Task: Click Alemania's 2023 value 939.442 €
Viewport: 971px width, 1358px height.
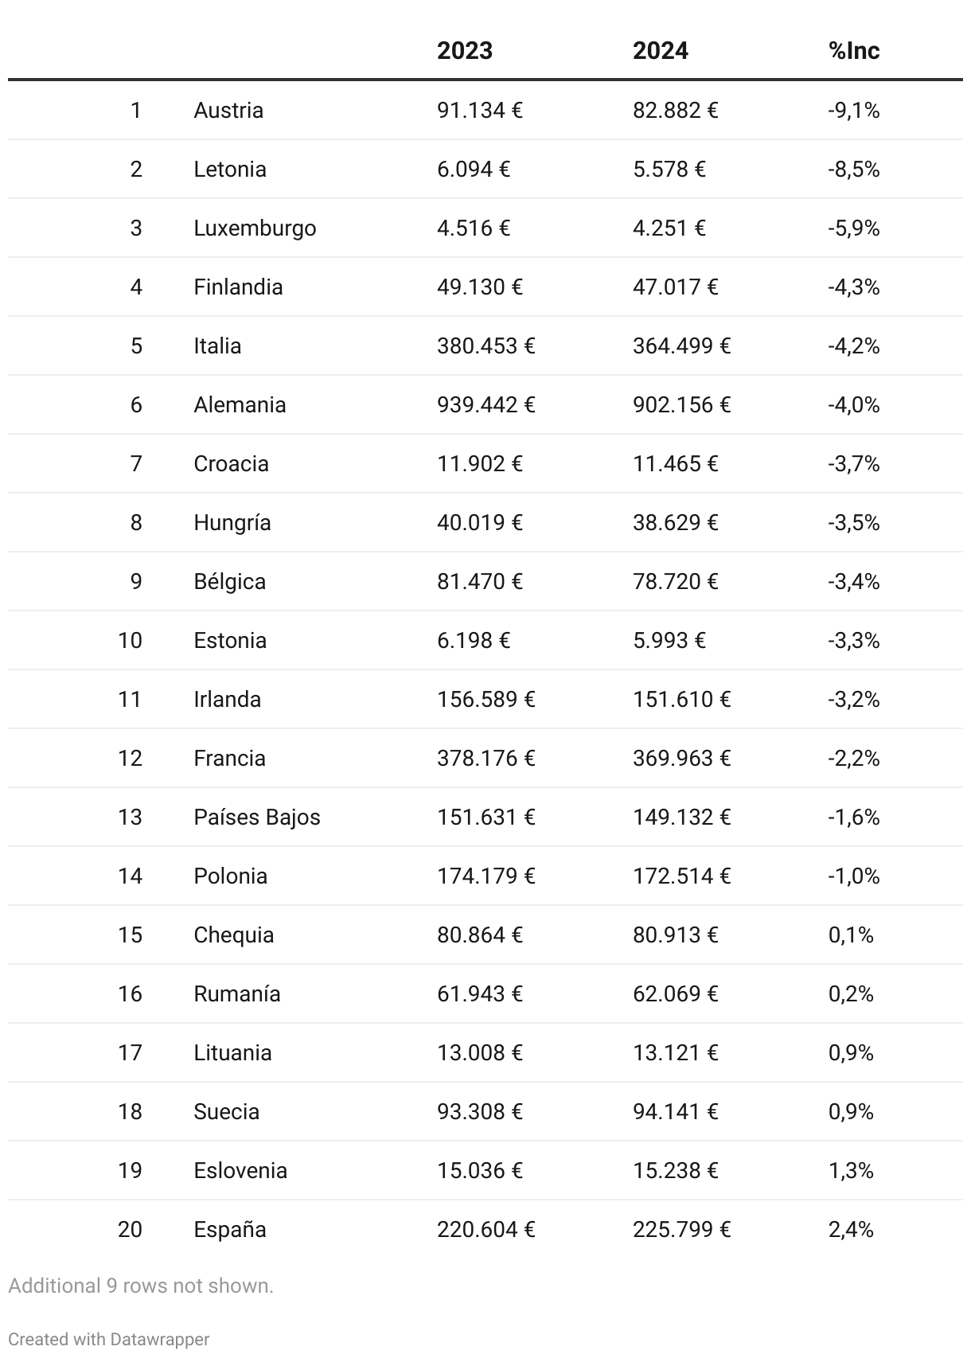Action: [x=485, y=404]
